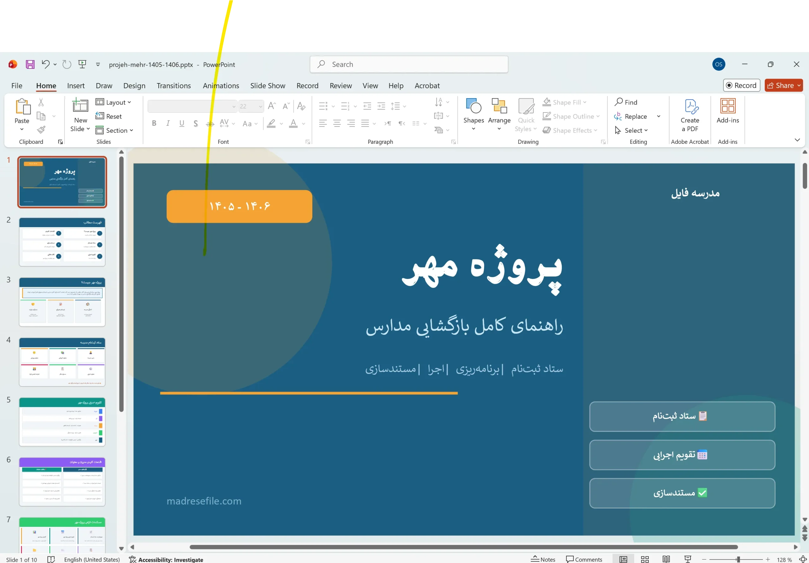Click the English (United States) language indicator
809x563 pixels.
(x=92, y=559)
